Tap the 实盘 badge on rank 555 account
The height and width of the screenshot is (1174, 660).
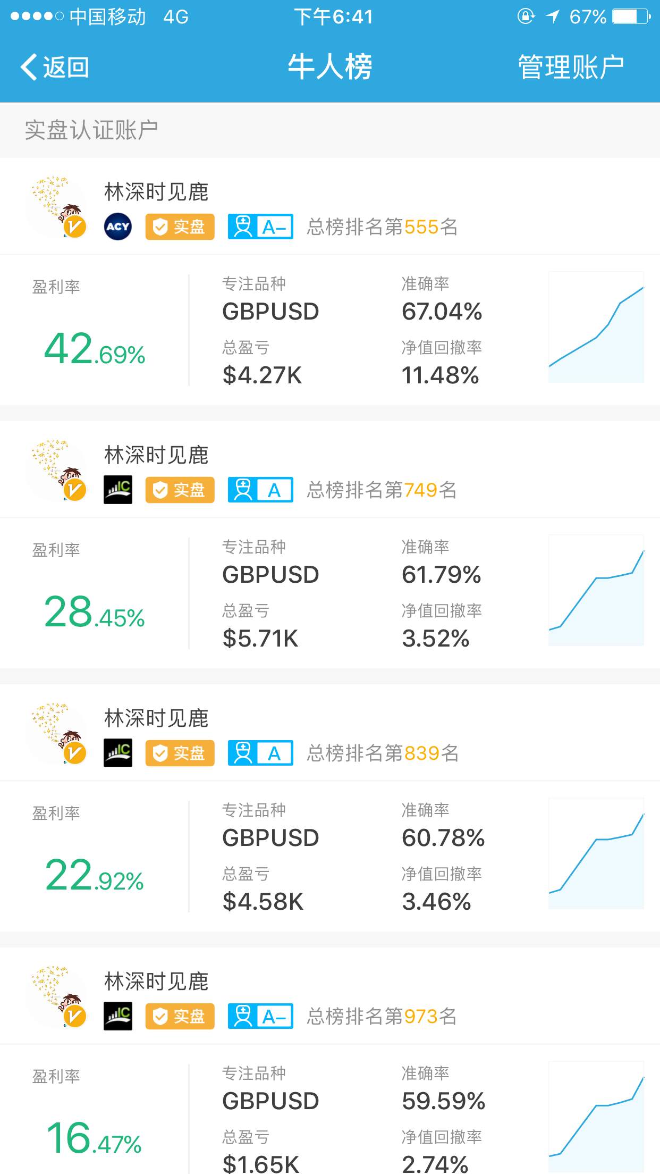[x=180, y=227]
